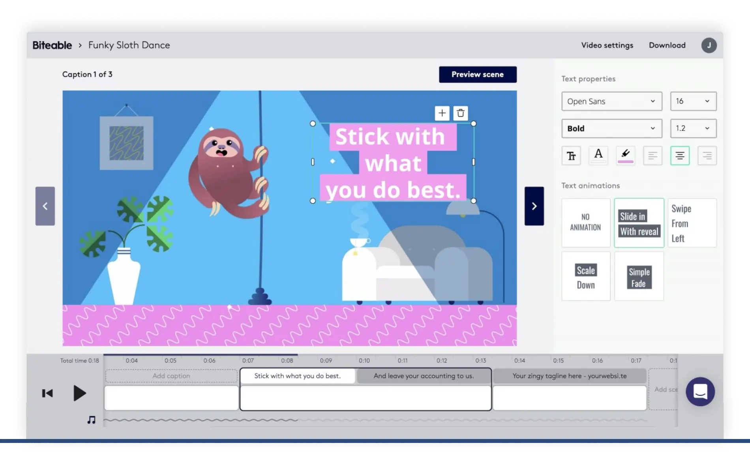Expand the font size 16 dropdown
750x454 pixels.
693,101
